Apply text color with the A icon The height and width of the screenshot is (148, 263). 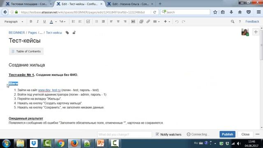[51, 21]
